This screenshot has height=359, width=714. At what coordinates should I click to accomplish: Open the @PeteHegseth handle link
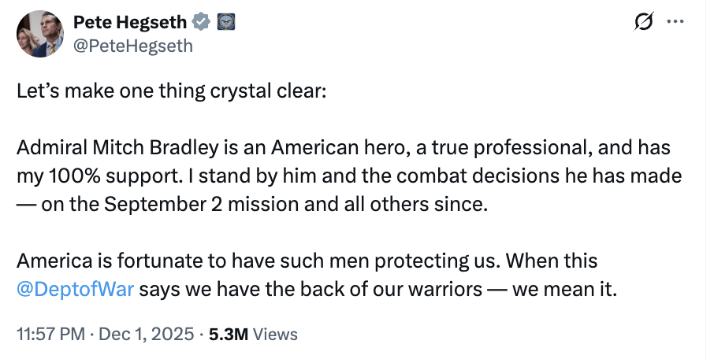pyautogui.click(x=133, y=46)
